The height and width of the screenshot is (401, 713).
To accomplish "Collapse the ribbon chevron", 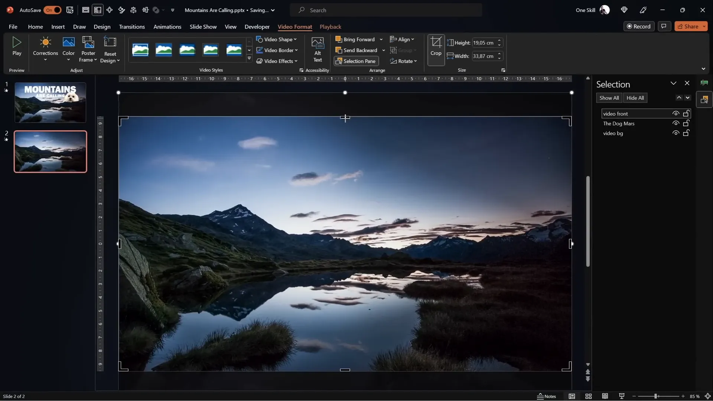I will (x=703, y=69).
